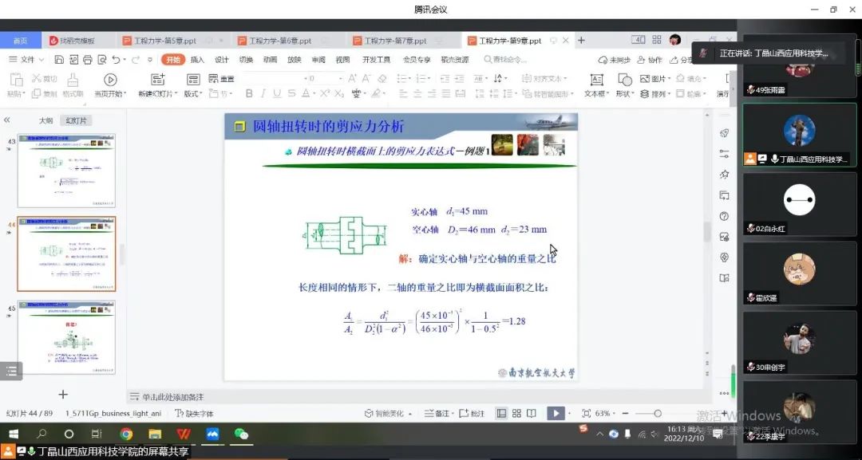Toggle 批注 comments in status bar
Screen dimensions: 862x460
[473, 413]
